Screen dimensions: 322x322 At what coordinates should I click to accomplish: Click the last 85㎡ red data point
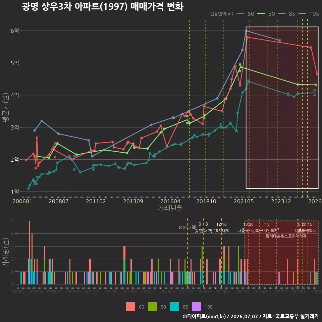[x=317, y=74]
